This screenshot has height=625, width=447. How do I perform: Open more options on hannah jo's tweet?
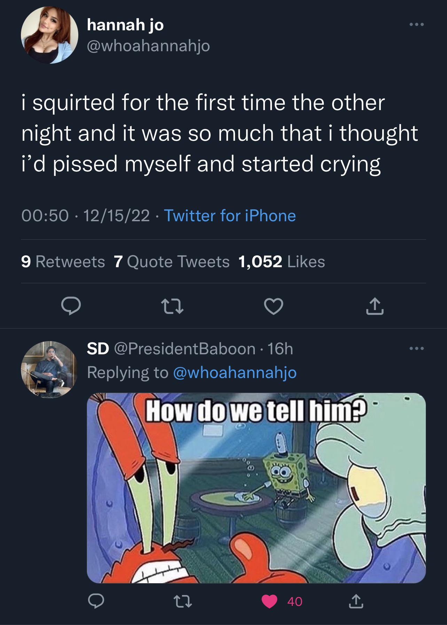[416, 25]
